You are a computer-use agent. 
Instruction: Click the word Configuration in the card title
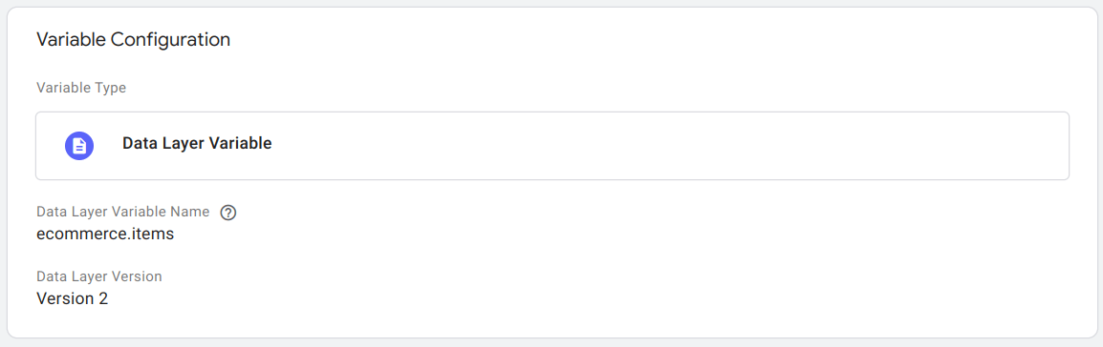tap(170, 39)
